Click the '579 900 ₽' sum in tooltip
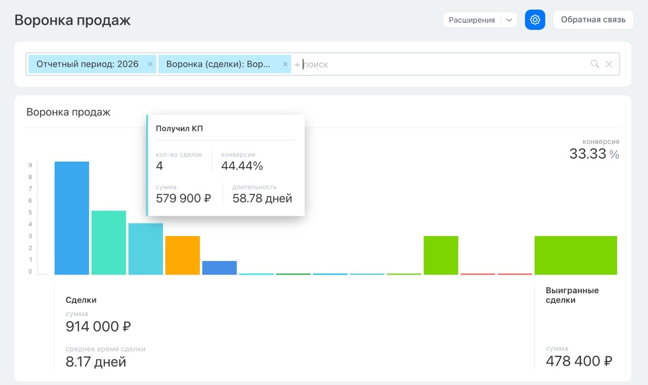 pyautogui.click(x=183, y=198)
